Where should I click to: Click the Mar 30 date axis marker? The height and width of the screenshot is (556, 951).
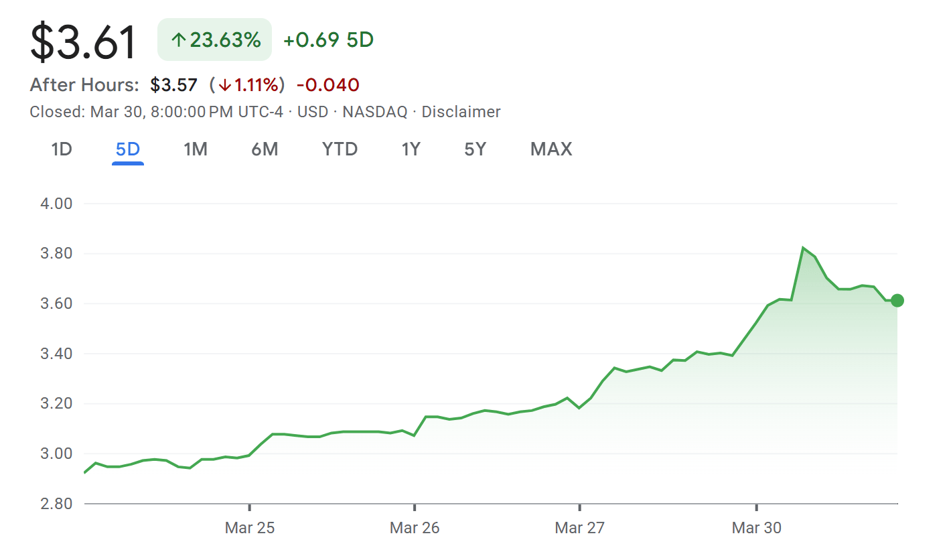click(756, 528)
